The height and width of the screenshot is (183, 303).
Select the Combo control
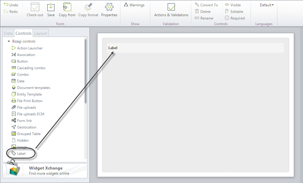[20, 74]
